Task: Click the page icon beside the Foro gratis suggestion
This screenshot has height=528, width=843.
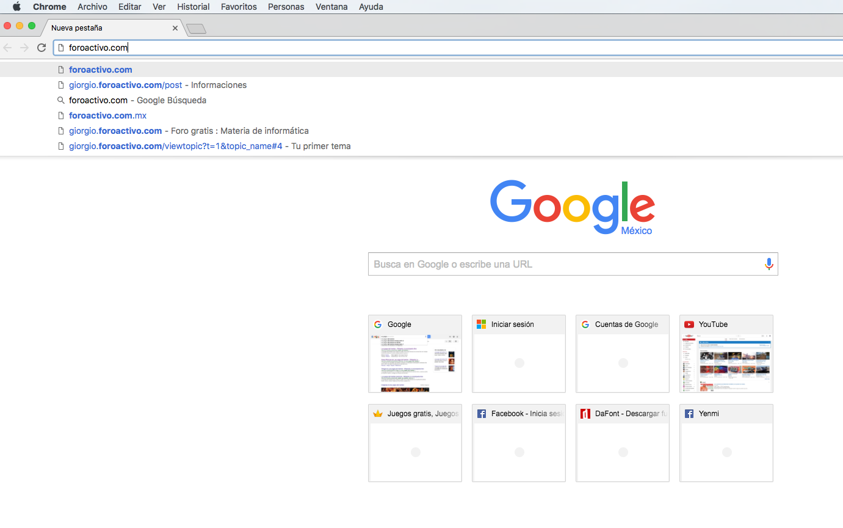Action: tap(60, 131)
